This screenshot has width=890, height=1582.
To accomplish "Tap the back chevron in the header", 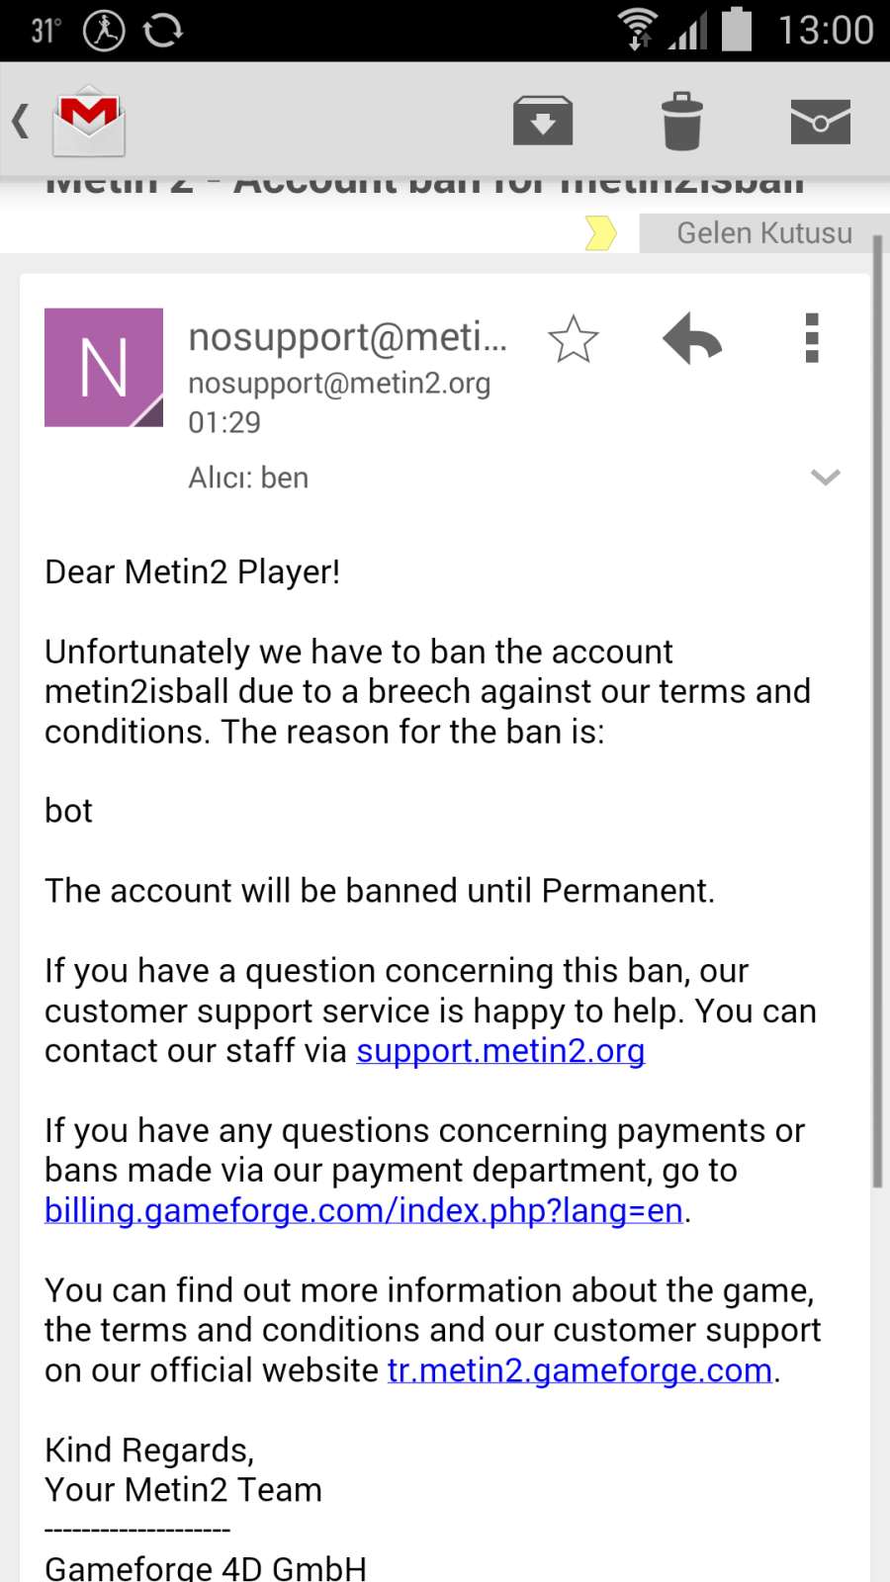I will coord(21,122).
